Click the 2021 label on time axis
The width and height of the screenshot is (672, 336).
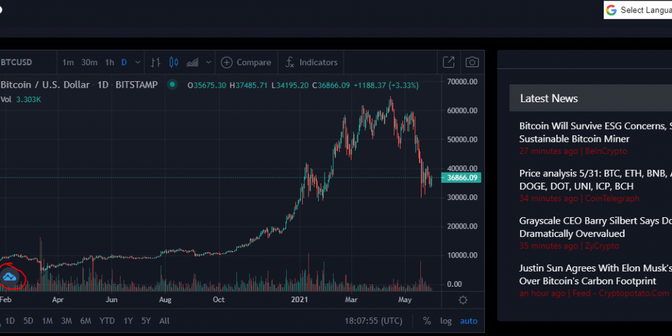coord(299,300)
